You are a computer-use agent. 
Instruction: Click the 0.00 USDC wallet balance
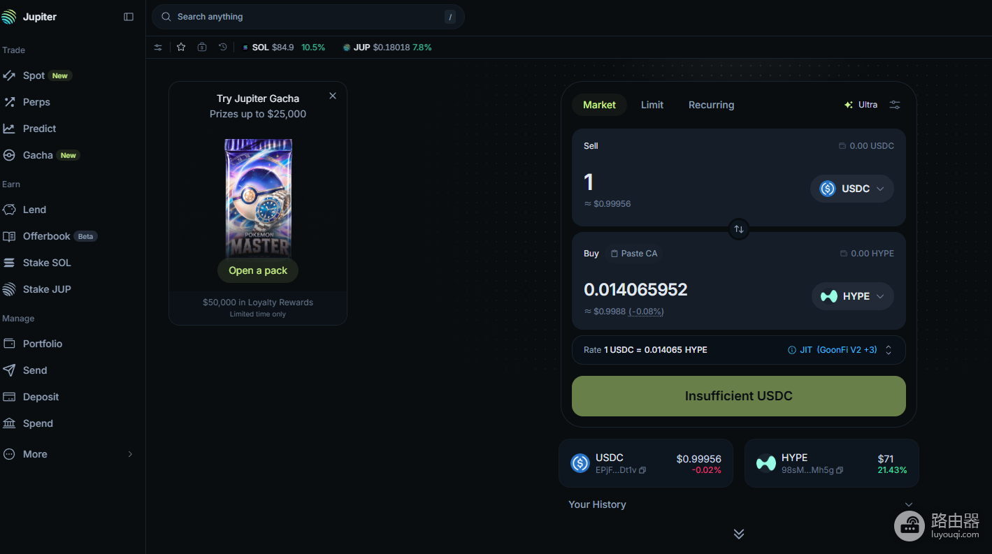point(867,146)
